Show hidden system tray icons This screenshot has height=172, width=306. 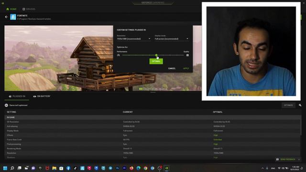pyautogui.click(x=262, y=168)
